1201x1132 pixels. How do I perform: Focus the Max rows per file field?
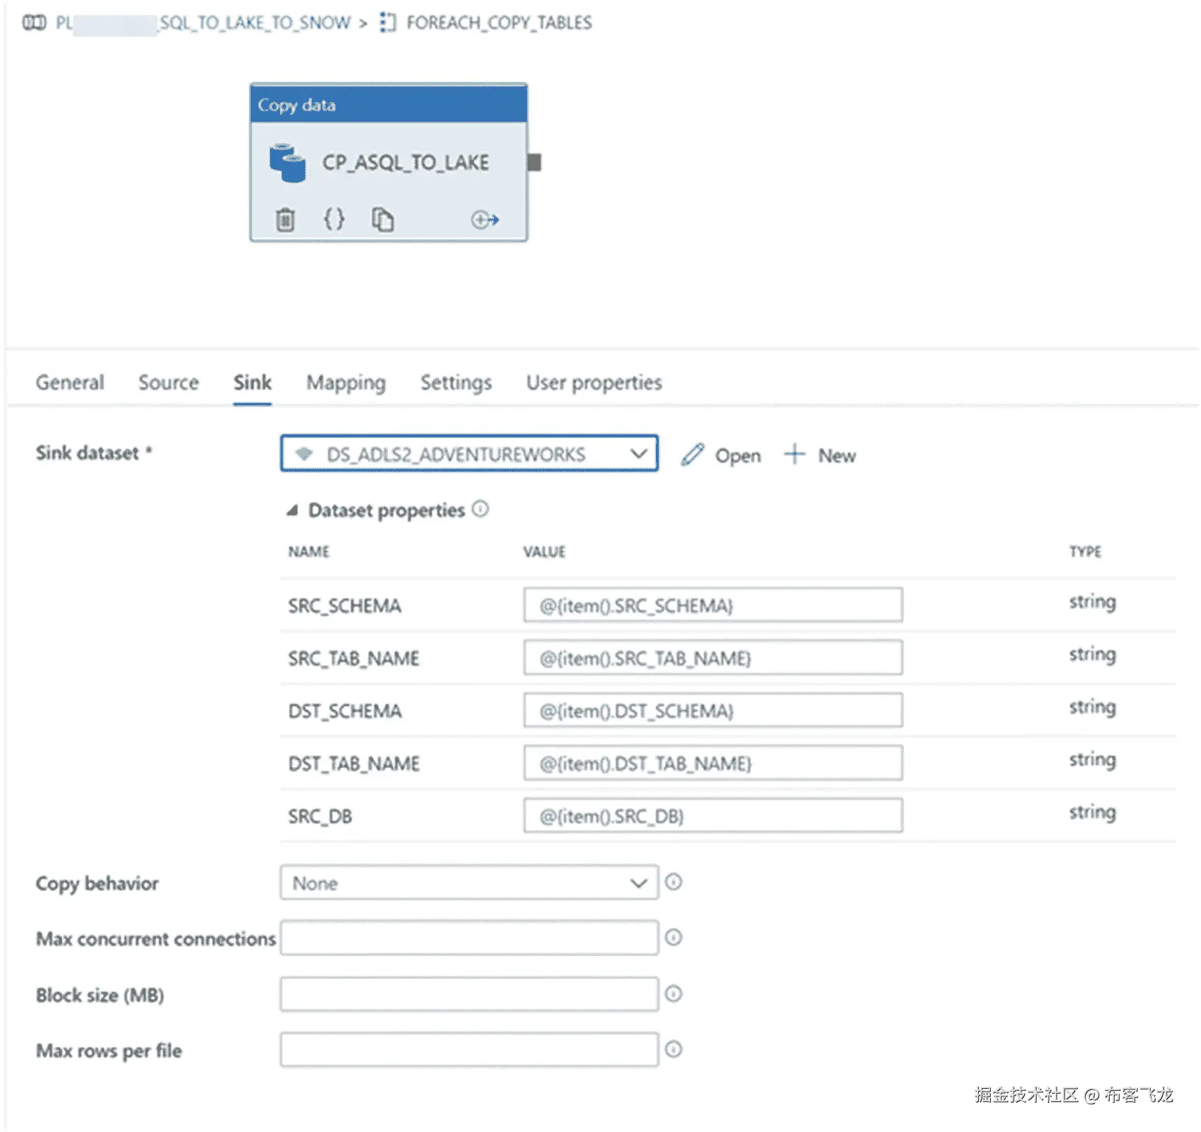click(469, 1049)
